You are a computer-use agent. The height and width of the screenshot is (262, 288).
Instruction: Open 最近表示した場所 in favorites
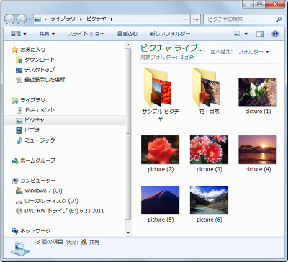pyautogui.click(x=45, y=80)
